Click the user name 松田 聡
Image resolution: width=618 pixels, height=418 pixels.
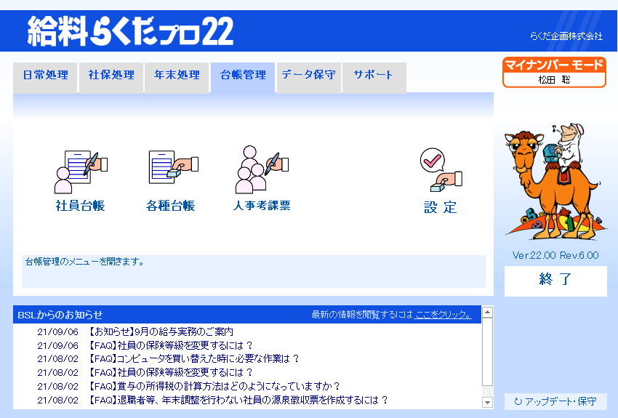(x=554, y=80)
